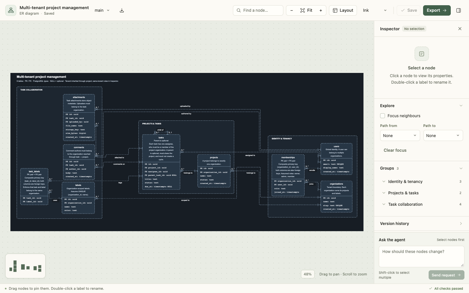The width and height of the screenshot is (469, 293).
Task: Click the Save button
Action: (409, 10)
